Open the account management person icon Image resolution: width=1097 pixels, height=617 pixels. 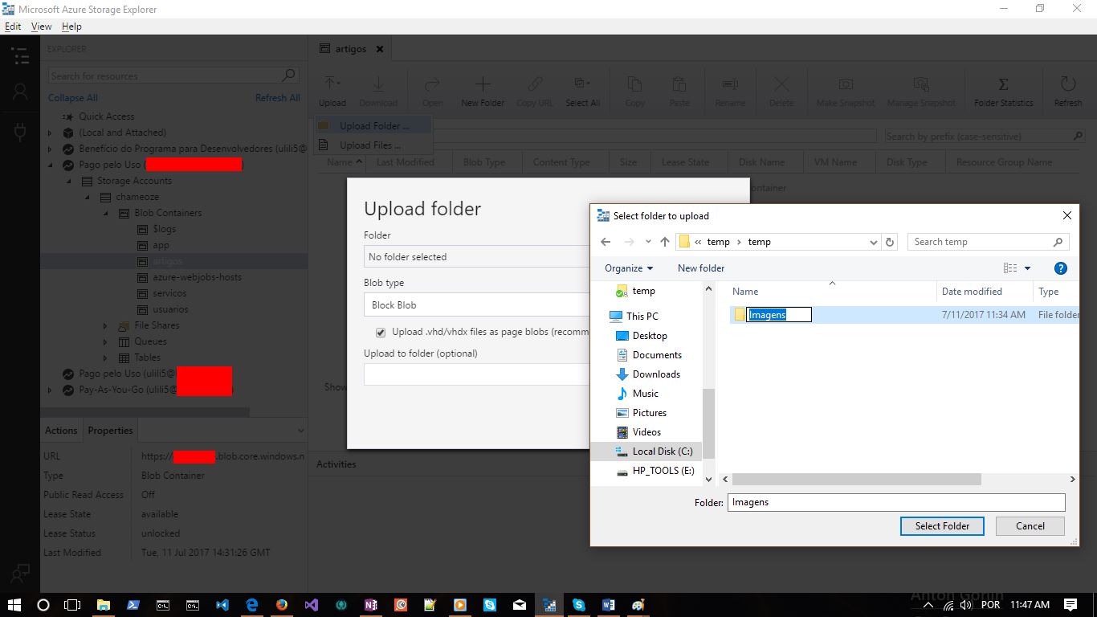click(x=20, y=92)
